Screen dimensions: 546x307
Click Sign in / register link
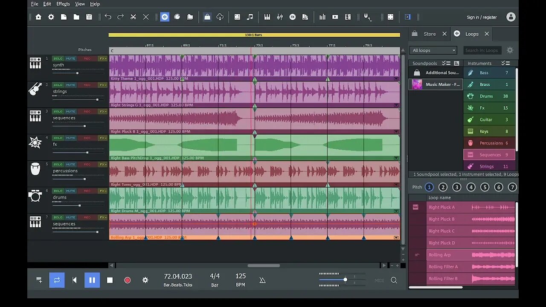pyautogui.click(x=482, y=17)
